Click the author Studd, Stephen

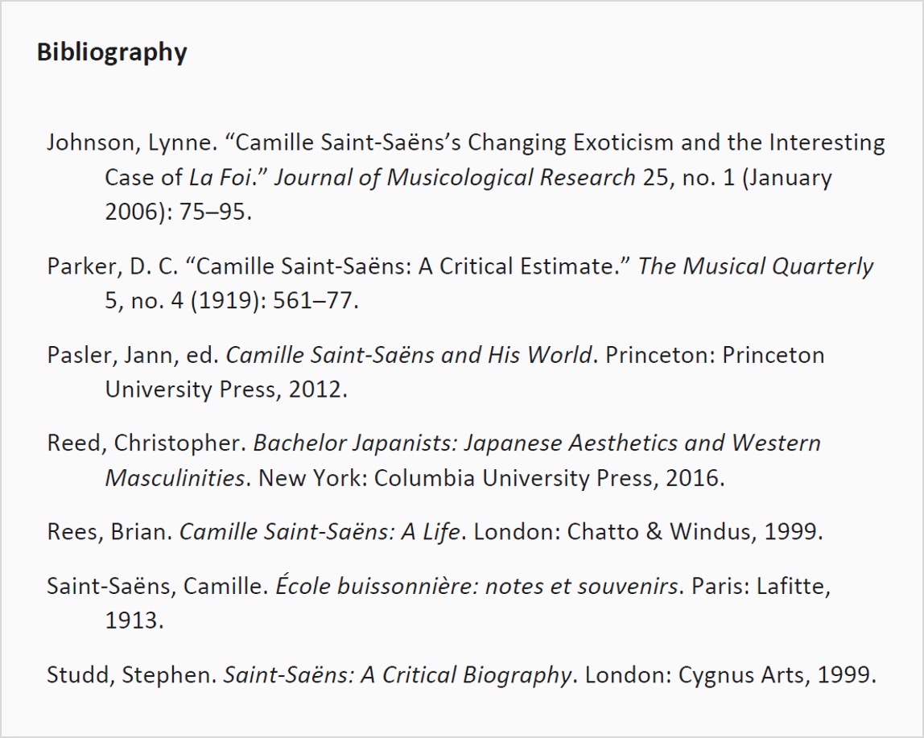pyautogui.click(x=132, y=675)
